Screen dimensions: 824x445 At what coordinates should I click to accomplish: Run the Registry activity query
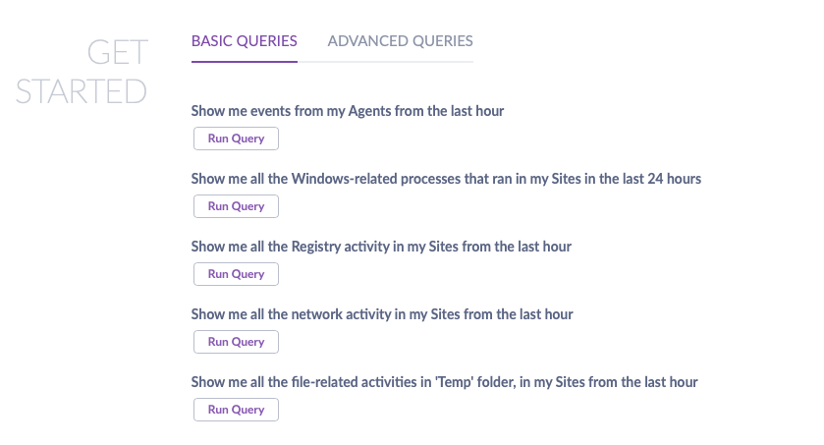click(x=236, y=274)
